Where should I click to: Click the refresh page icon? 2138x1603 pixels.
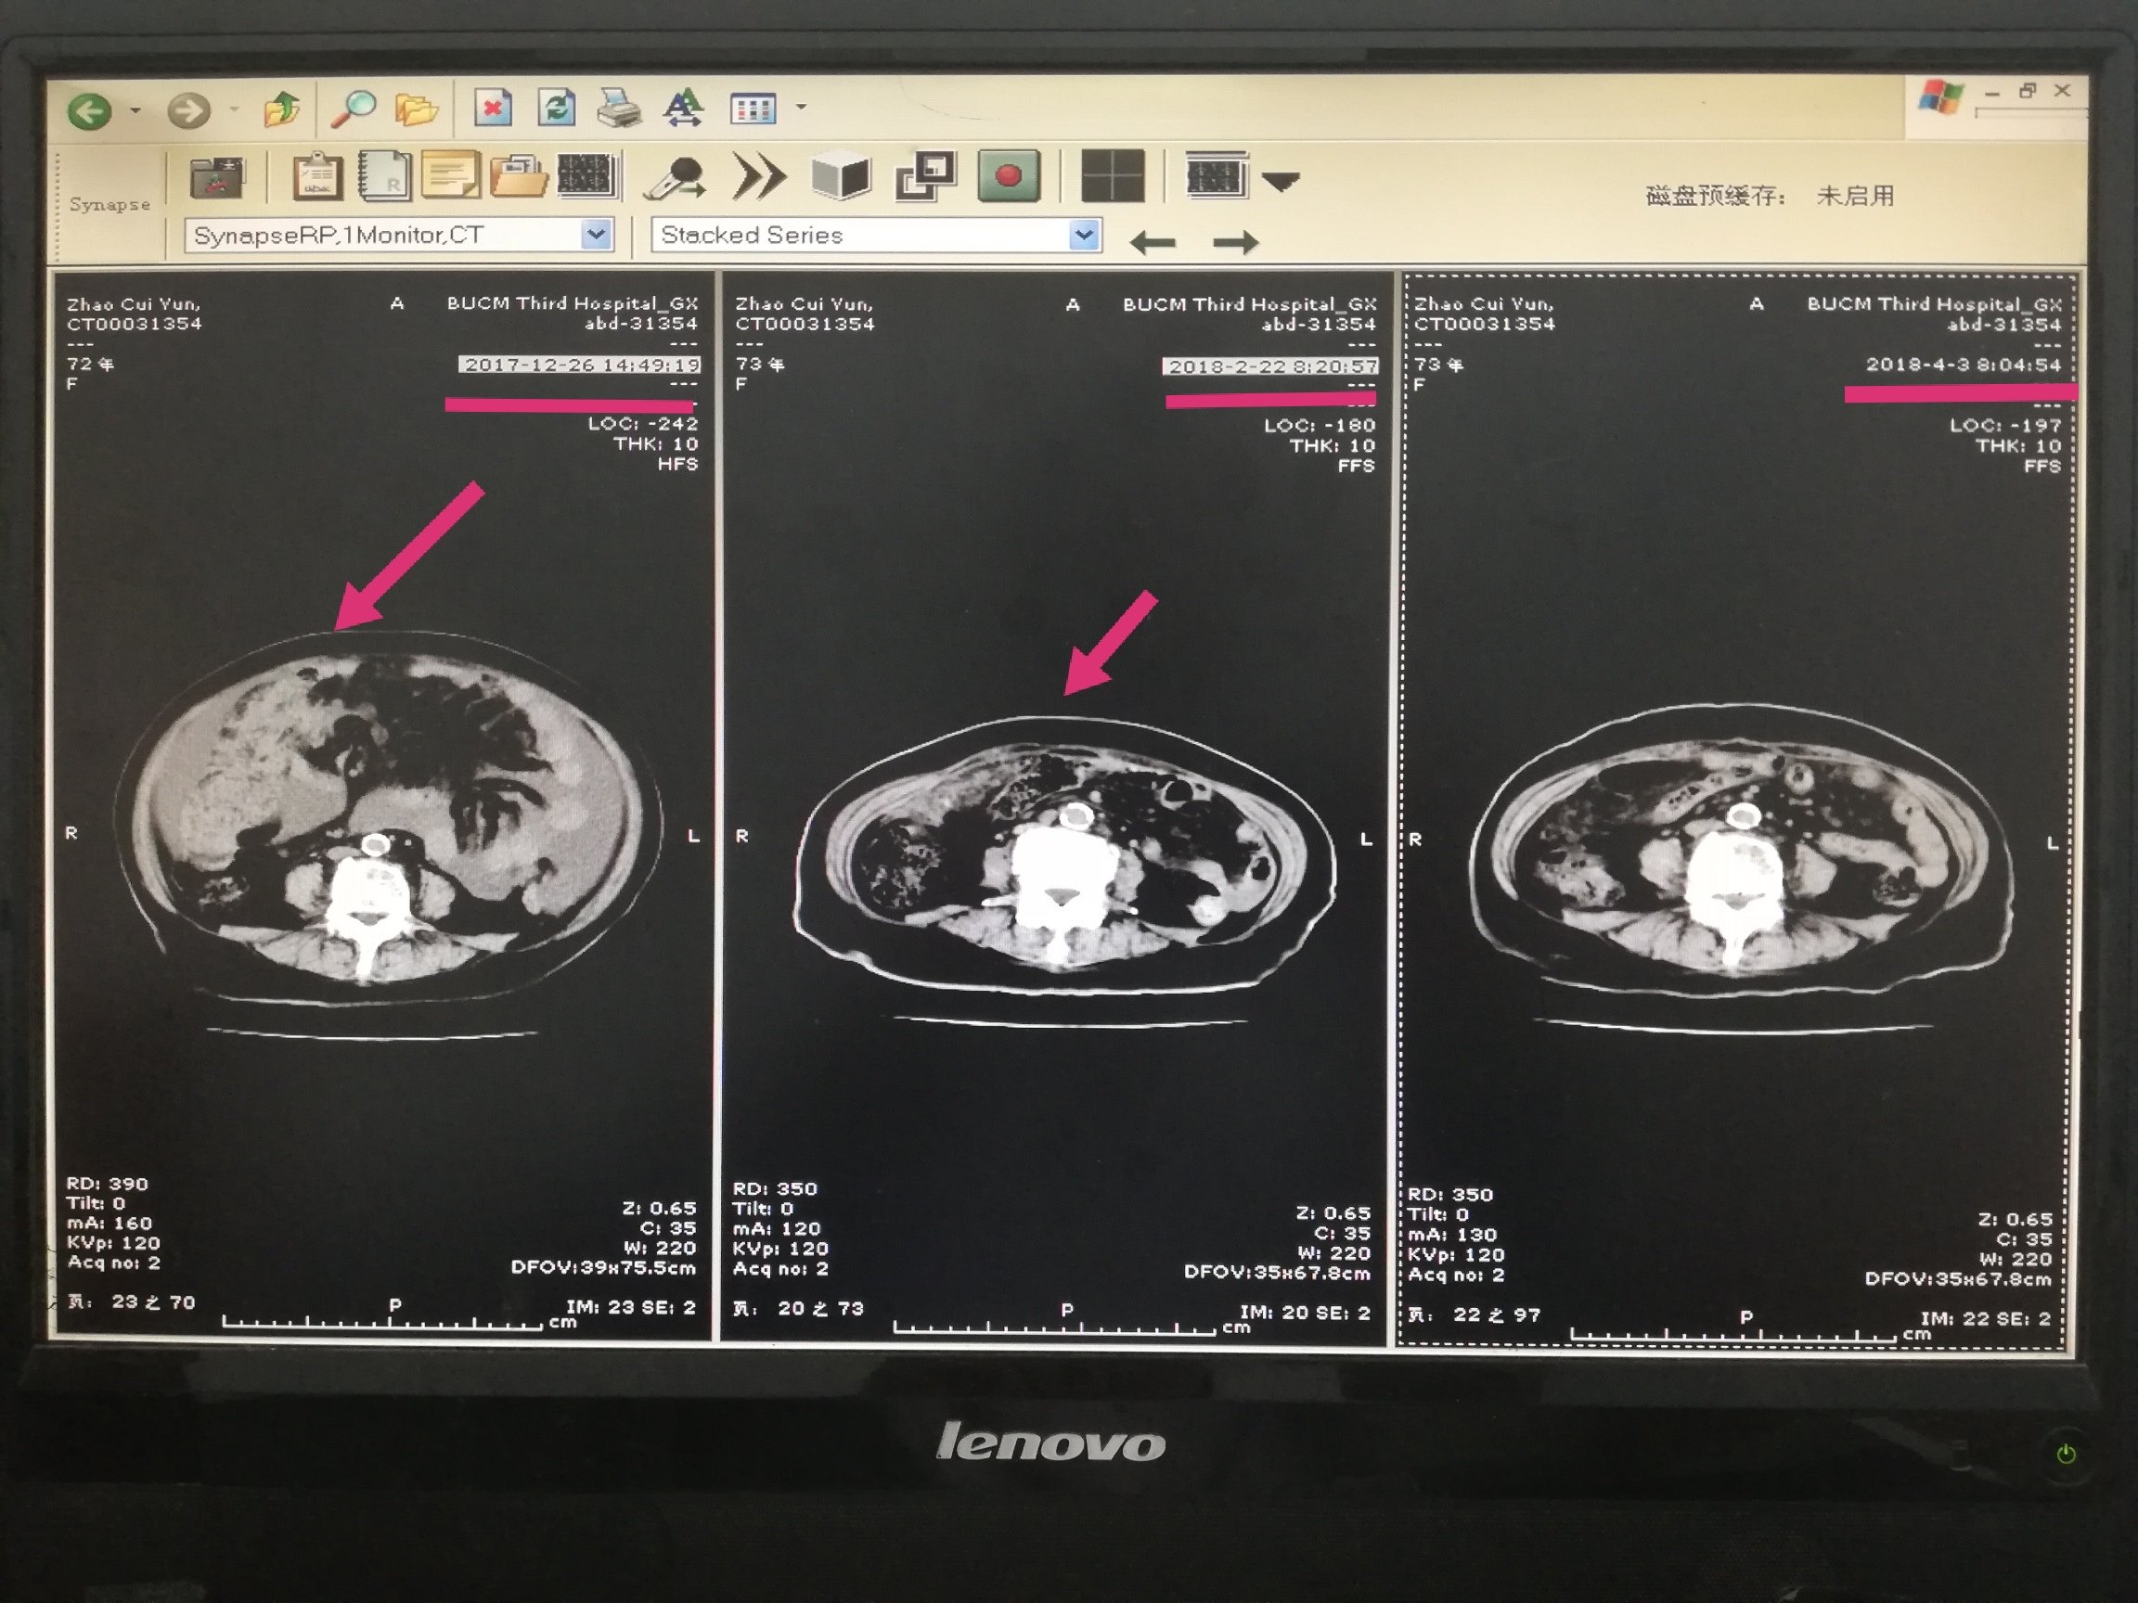(556, 108)
